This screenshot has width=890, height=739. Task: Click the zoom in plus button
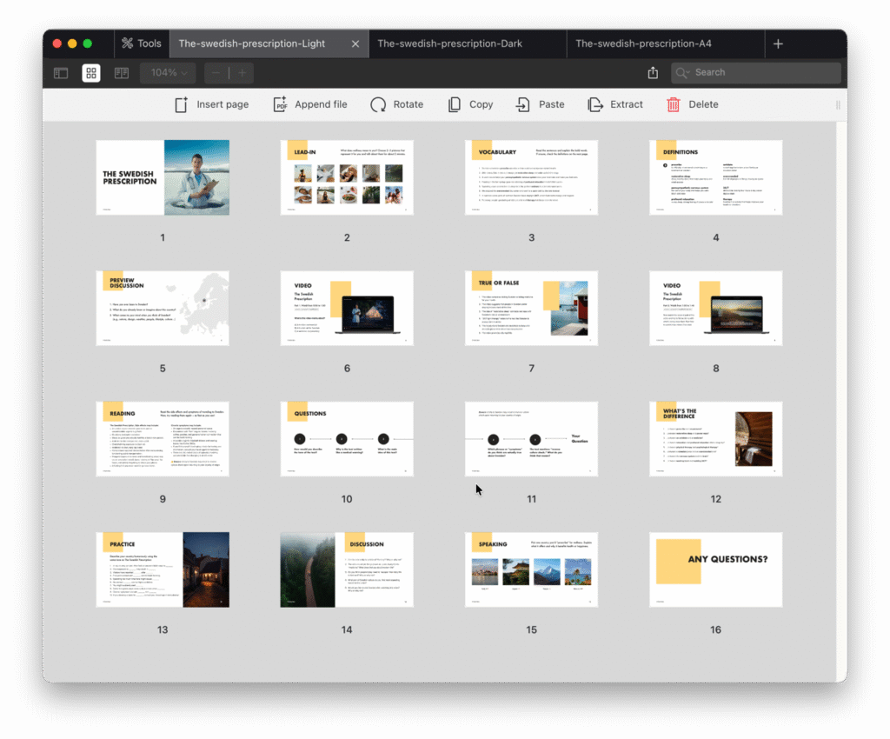tap(242, 73)
